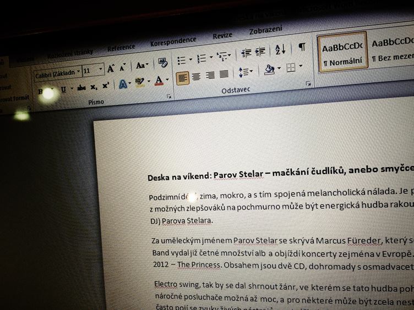Expand the numbering library arrow
This screenshot has height=310, width=414.
pos(211,57)
